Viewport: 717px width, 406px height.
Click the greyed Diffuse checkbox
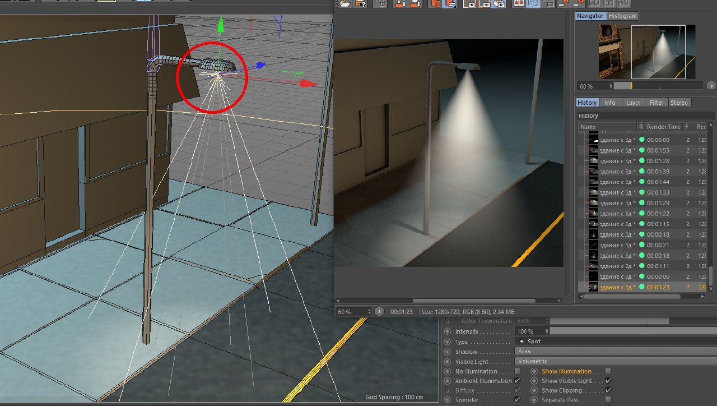(x=518, y=390)
